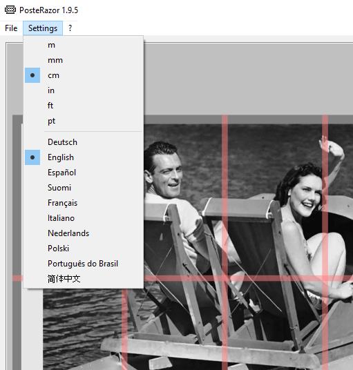
Task: Switch the unit to points (pt)
Action: pos(84,121)
